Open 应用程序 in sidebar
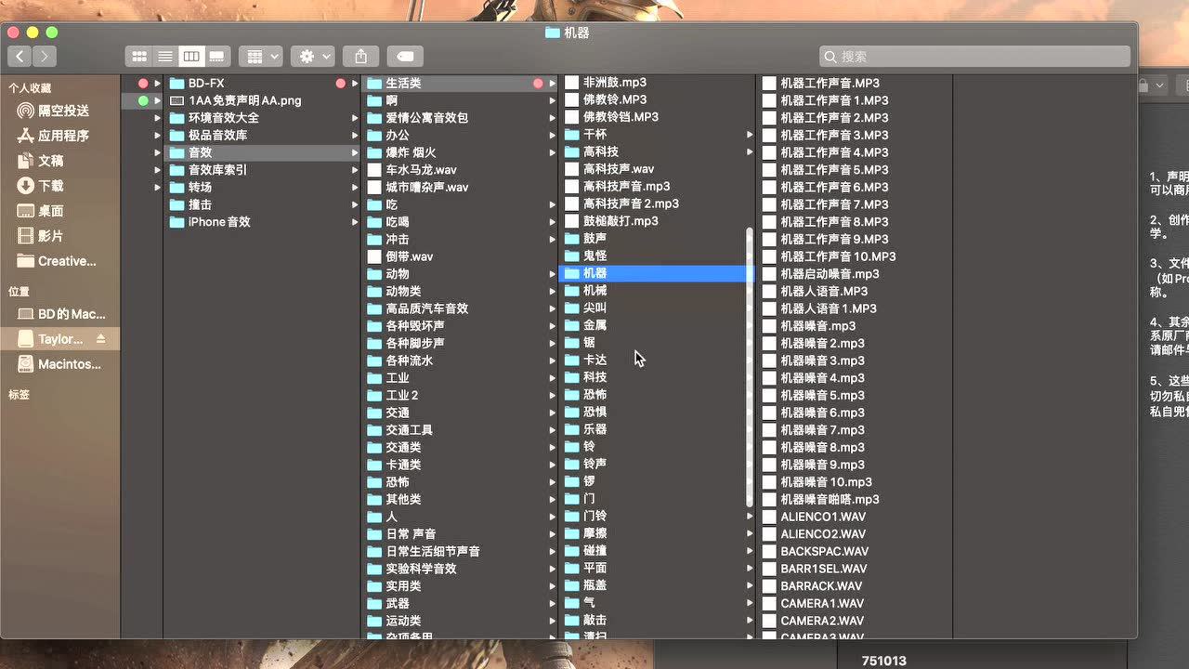 [x=63, y=136]
